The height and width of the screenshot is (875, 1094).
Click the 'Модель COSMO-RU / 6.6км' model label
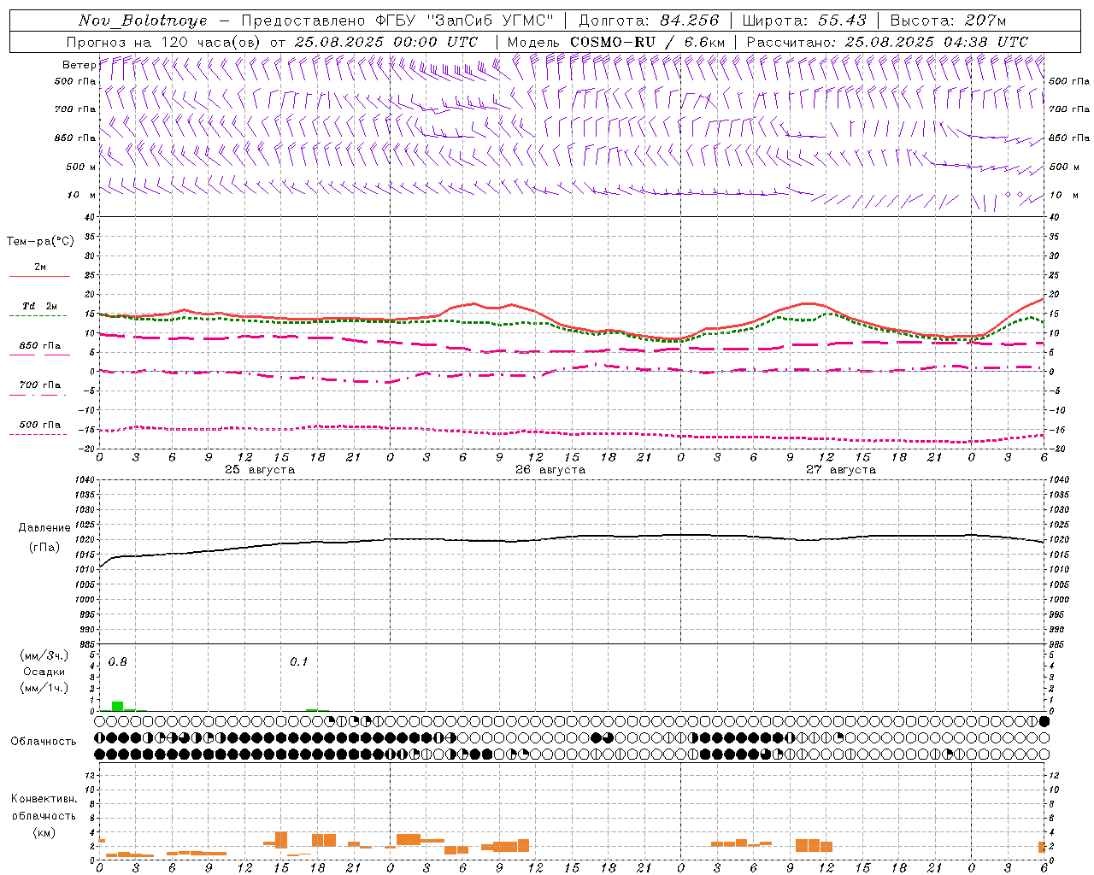pyautogui.click(x=616, y=42)
